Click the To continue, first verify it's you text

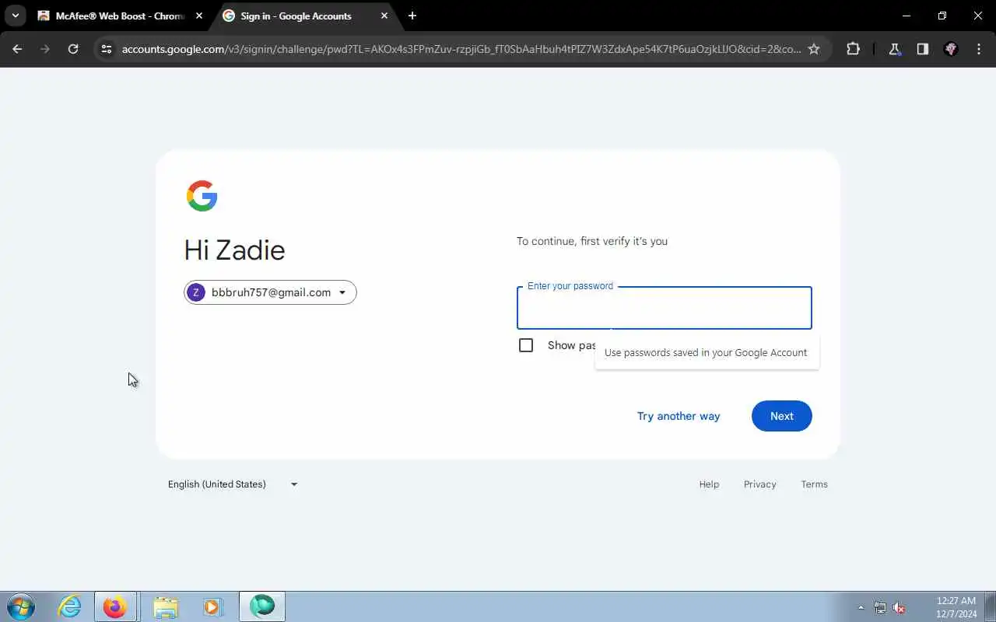592,241
